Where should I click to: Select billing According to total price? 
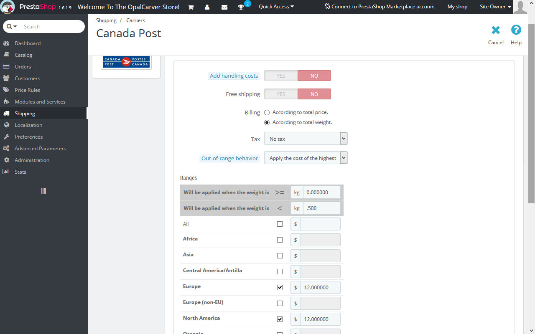267,112
